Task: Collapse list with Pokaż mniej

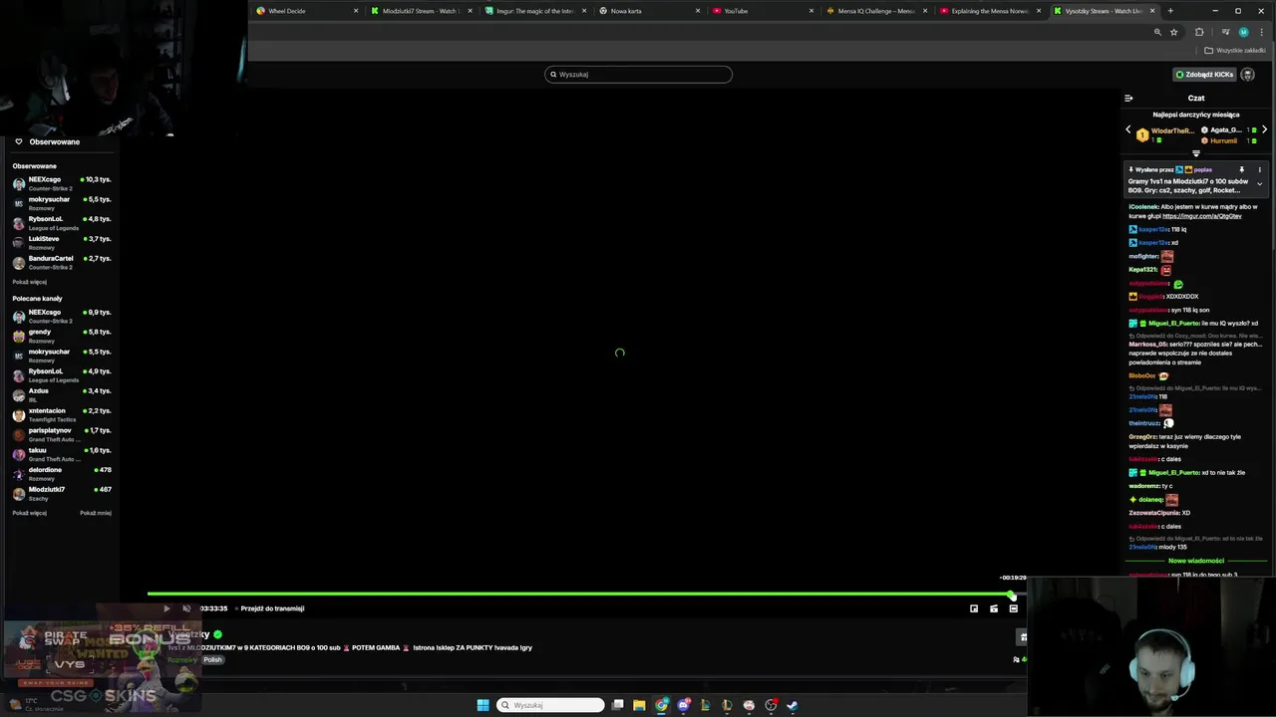Action: 96,513
